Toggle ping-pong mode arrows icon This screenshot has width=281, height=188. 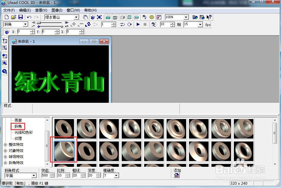click(122, 24)
